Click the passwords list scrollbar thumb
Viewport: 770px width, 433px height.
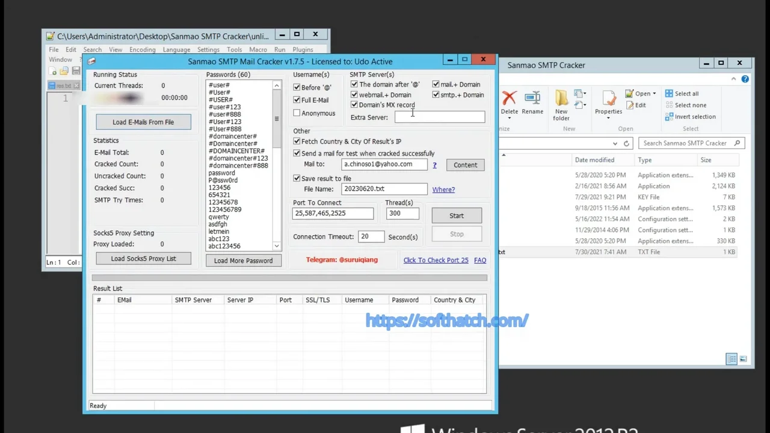coord(277,118)
